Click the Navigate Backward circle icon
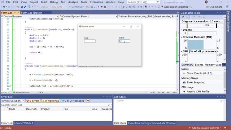The height and width of the screenshot is (130, 231). click(4, 7)
